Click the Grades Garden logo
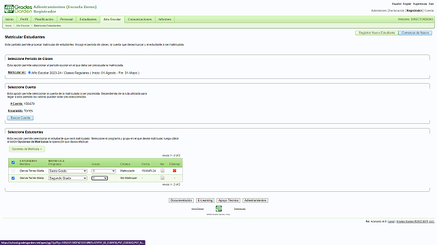 [18, 9]
